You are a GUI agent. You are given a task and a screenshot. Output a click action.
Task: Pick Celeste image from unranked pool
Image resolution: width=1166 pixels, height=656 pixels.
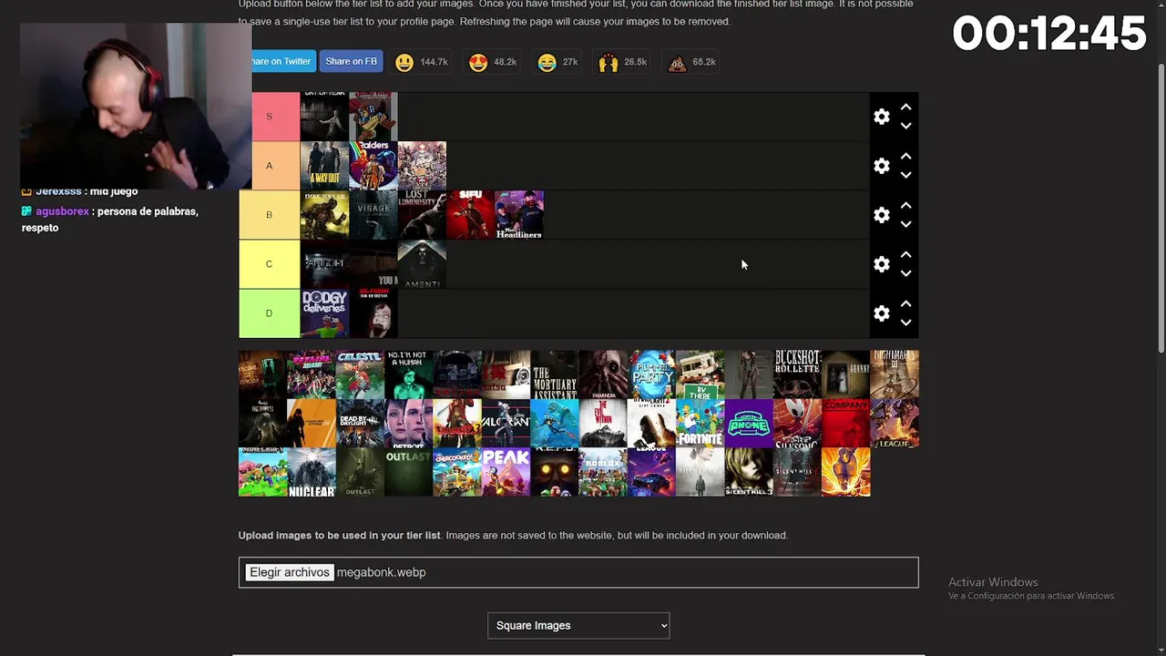(x=360, y=374)
